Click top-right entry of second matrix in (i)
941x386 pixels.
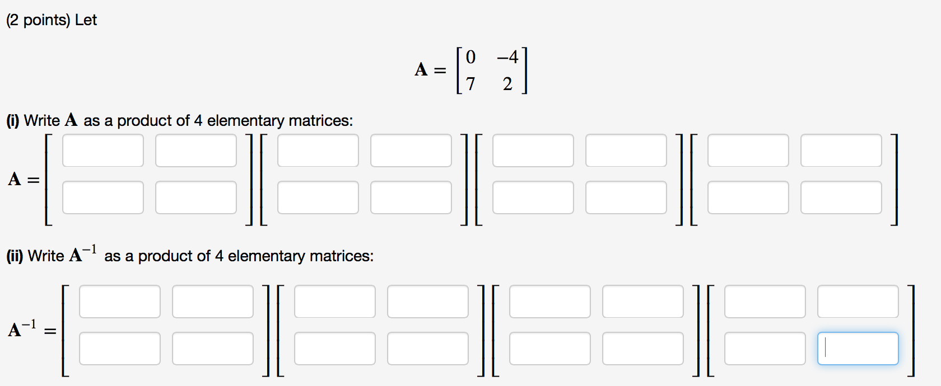[x=411, y=150]
